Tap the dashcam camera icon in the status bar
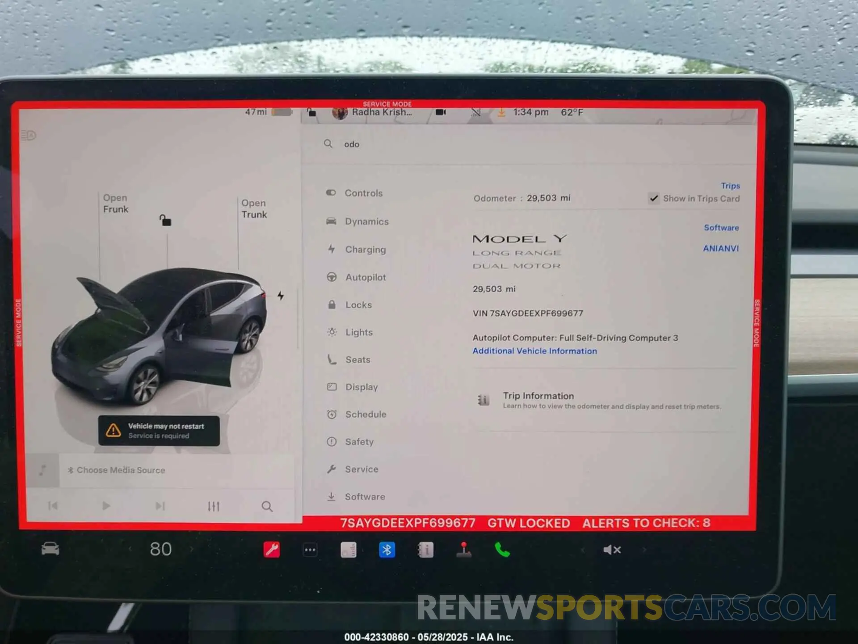Viewport: 858px width, 644px height. pyautogui.click(x=441, y=112)
